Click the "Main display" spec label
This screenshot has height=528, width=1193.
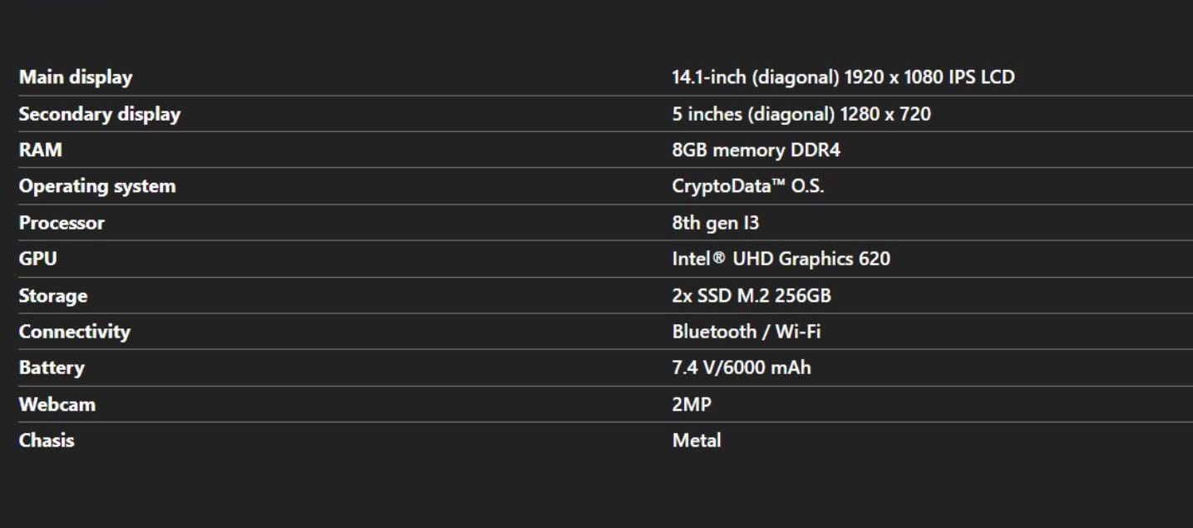click(76, 77)
